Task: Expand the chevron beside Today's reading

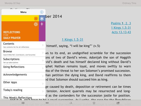Action: [x=43, y=91]
